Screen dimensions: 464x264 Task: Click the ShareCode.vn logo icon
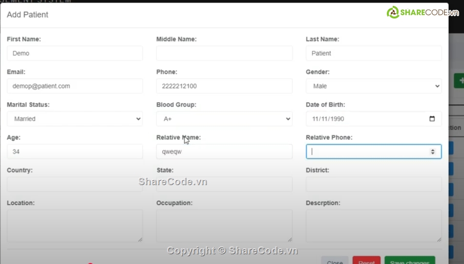393,13
